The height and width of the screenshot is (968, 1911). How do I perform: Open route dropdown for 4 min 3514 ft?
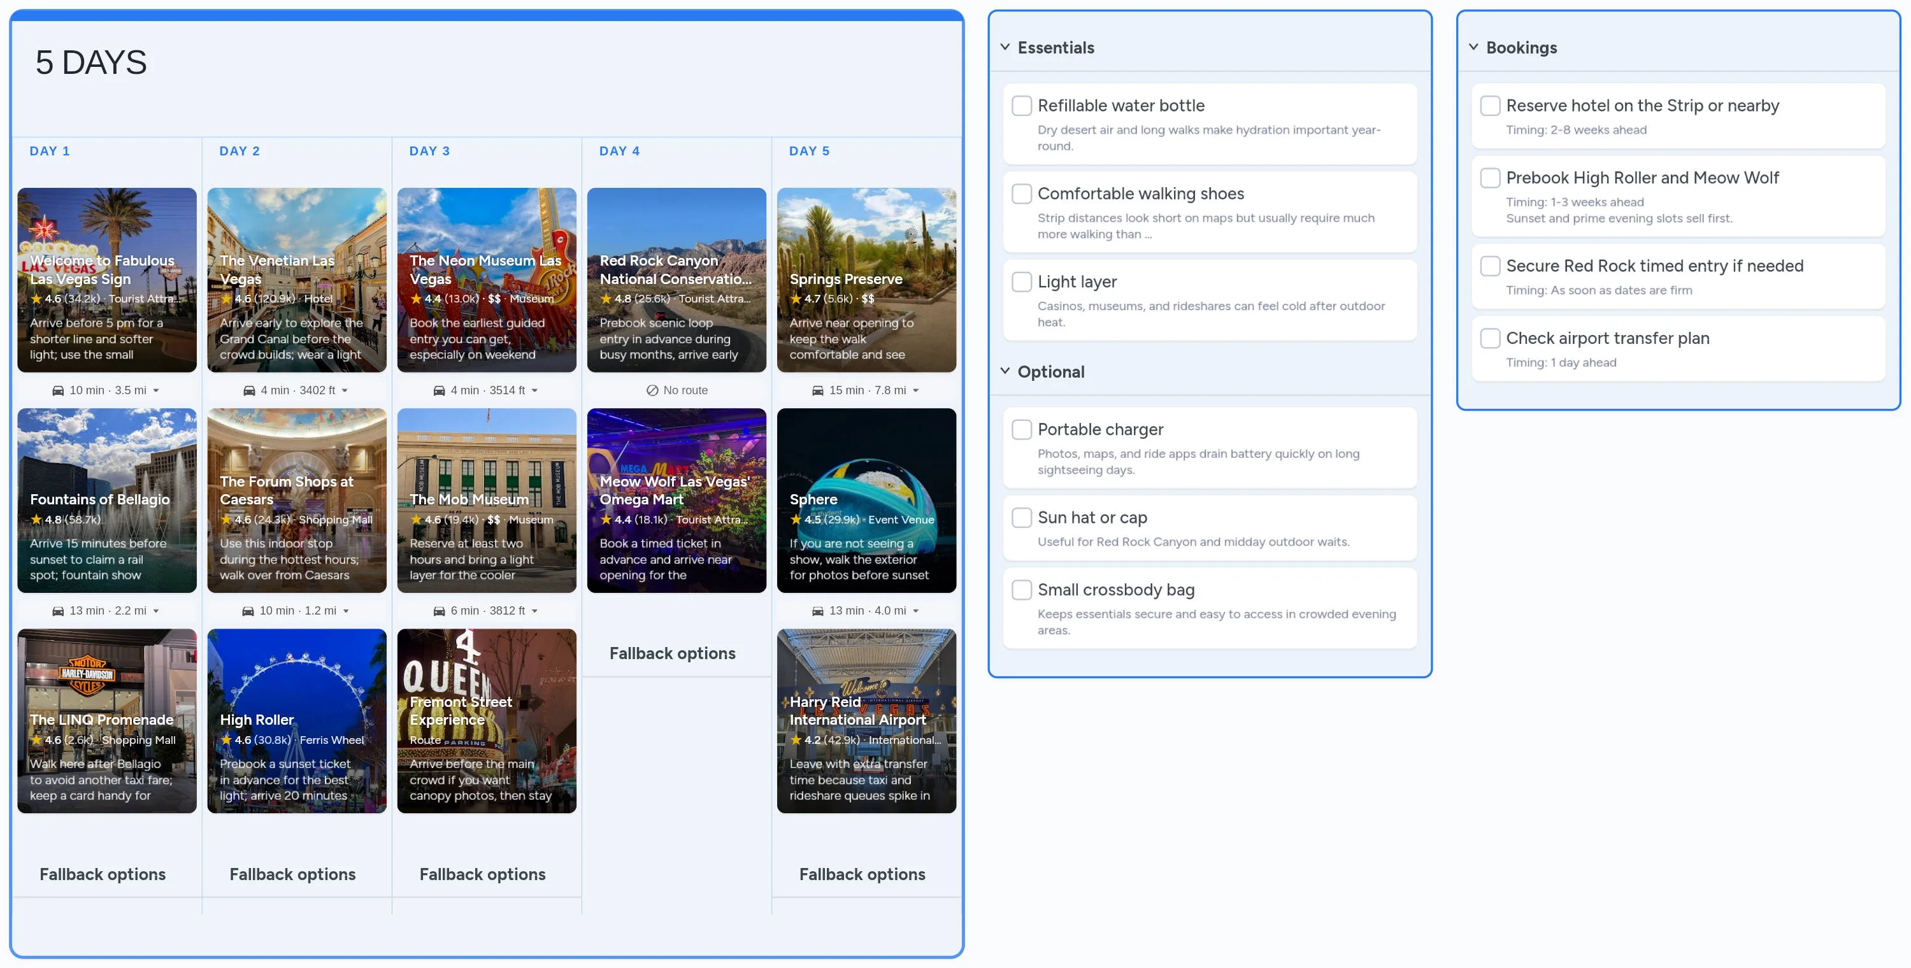pos(535,391)
